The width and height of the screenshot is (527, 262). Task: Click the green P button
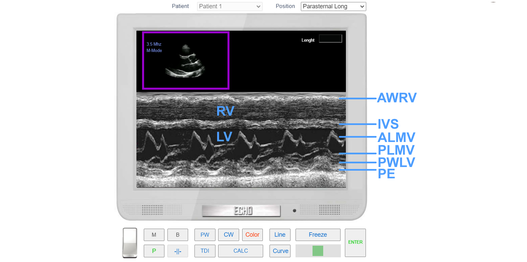154,251
